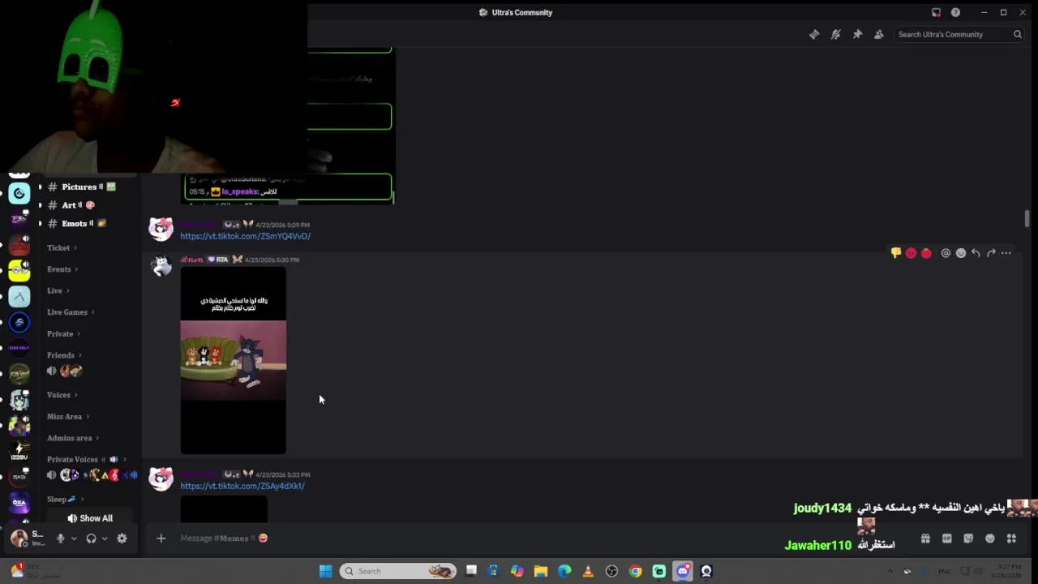Open microphone input options arrow
Image resolution: width=1038 pixels, height=584 pixels.
point(74,538)
